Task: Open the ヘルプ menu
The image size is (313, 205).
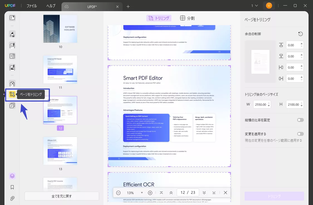Action: pyautogui.click(x=51, y=6)
